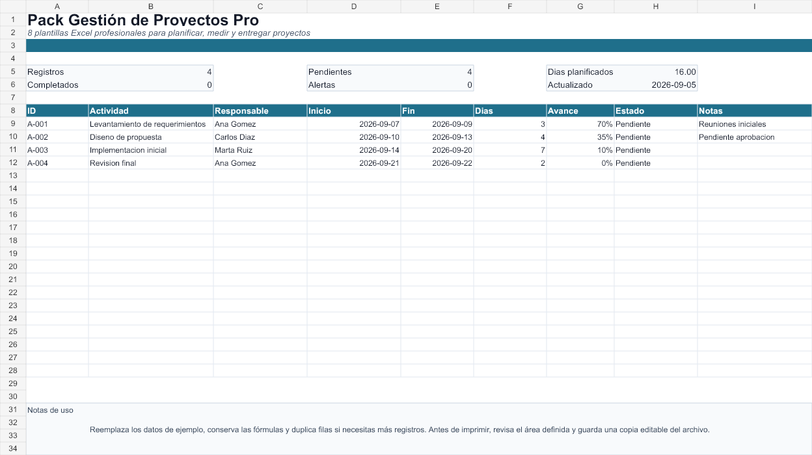Select column header H

coord(656,6)
